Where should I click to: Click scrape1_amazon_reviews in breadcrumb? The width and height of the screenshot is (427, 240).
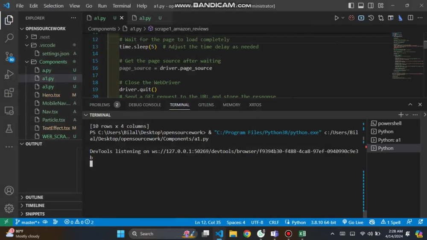tap(181, 29)
